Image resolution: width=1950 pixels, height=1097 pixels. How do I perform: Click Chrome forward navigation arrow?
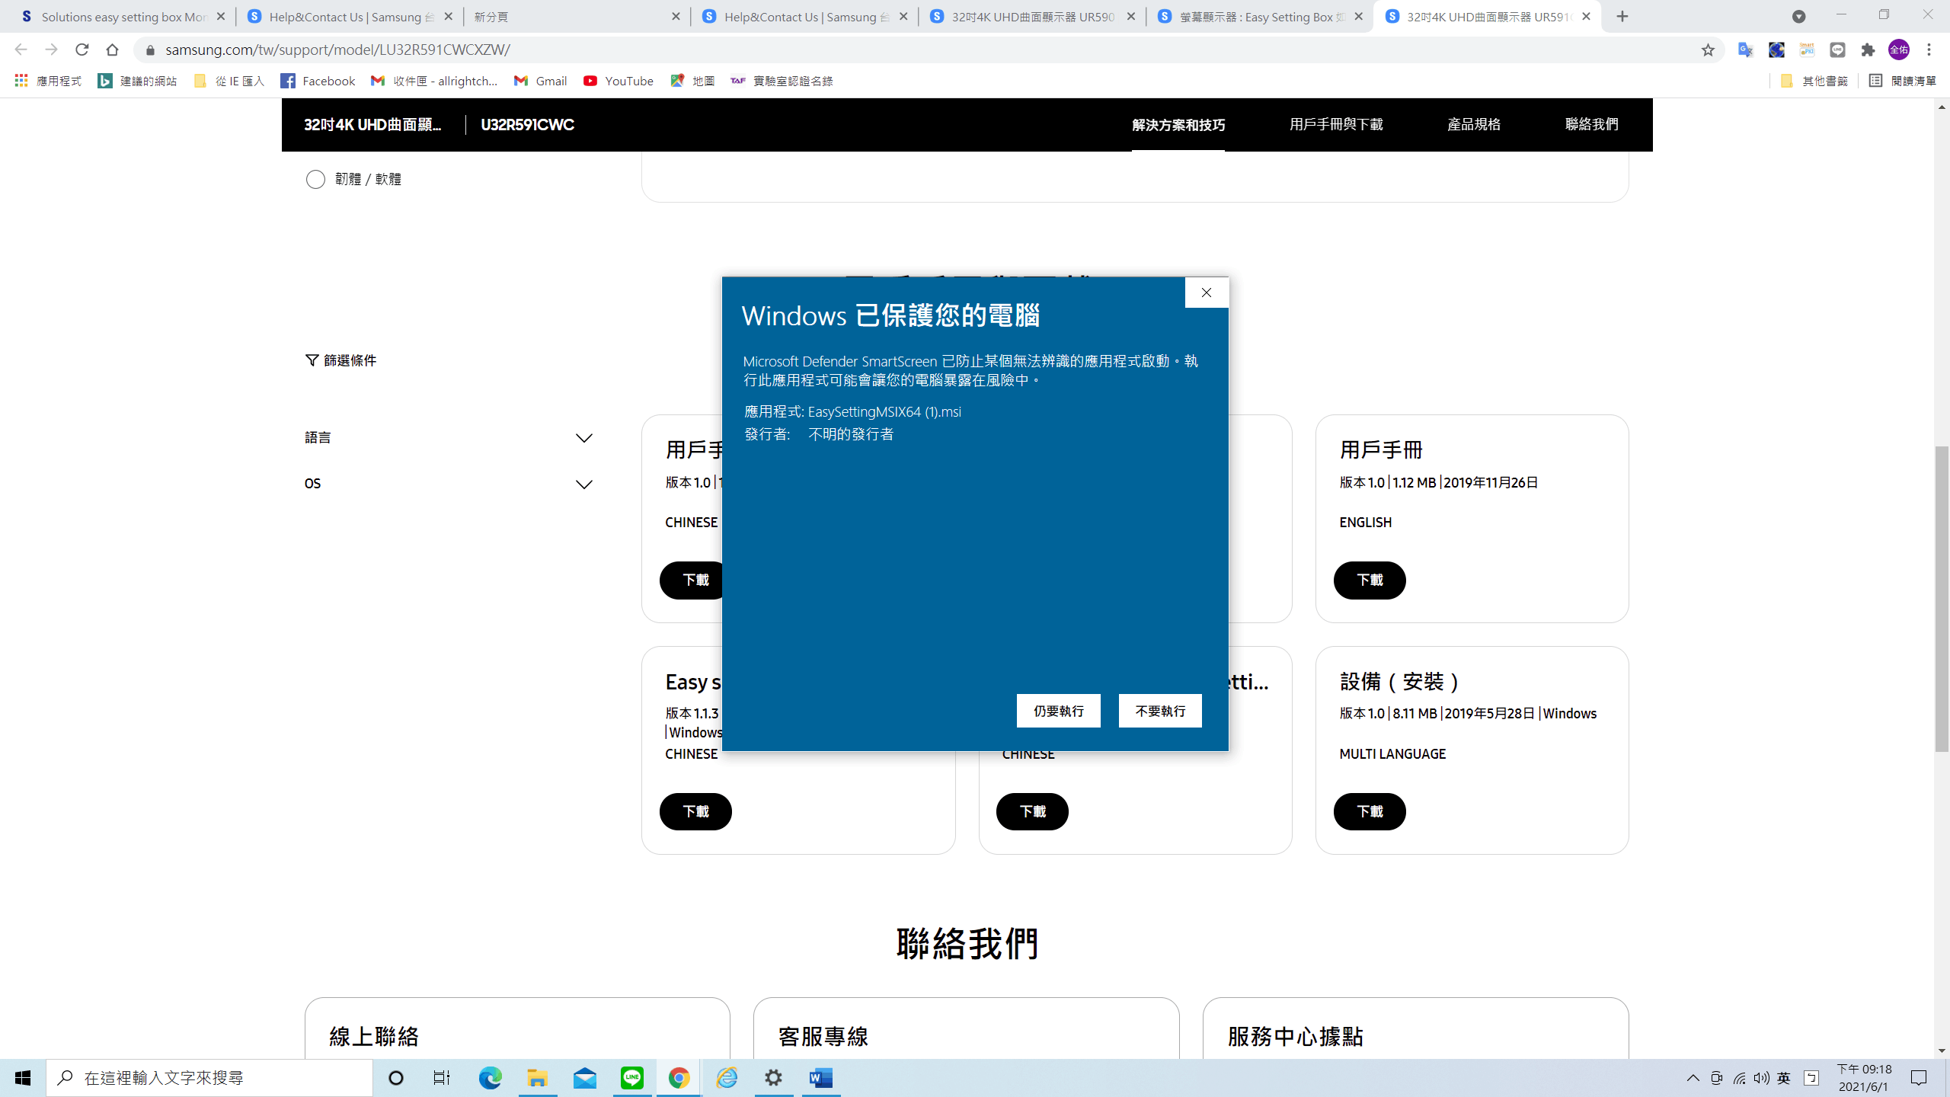click(x=51, y=50)
